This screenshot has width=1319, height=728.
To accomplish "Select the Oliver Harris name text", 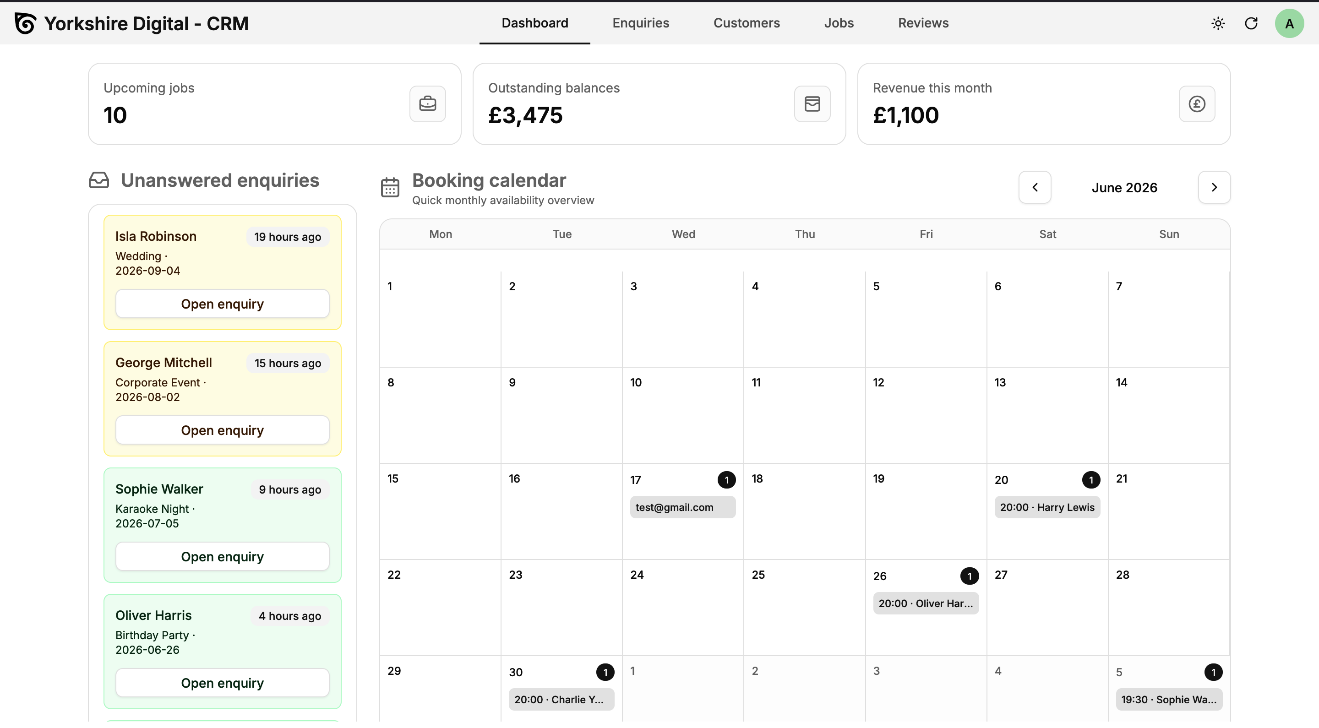I will coord(153,616).
